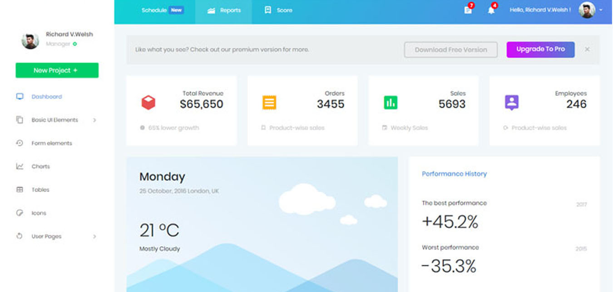Open the notifications bell icon

pos(491,10)
